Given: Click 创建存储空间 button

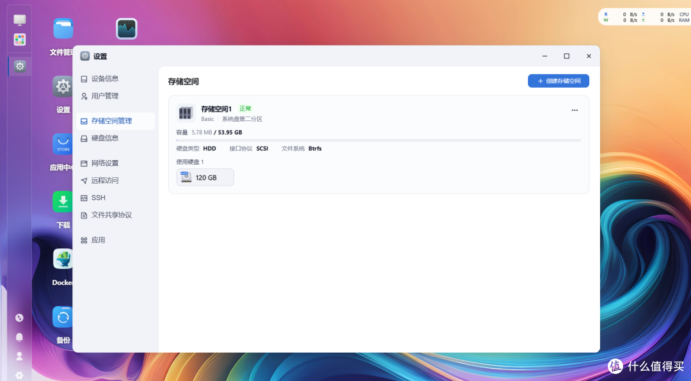Looking at the screenshot, I should [559, 81].
